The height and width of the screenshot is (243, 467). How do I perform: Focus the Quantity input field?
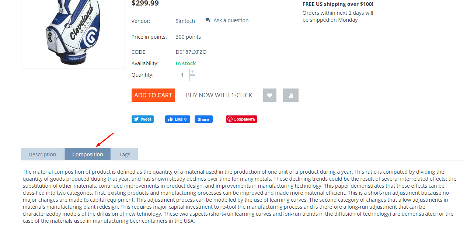(x=182, y=75)
